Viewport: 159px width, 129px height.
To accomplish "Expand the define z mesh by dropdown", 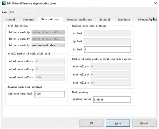I will click(48, 45).
